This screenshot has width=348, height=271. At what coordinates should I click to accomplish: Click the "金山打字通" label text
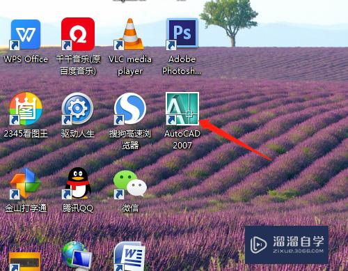(26, 208)
